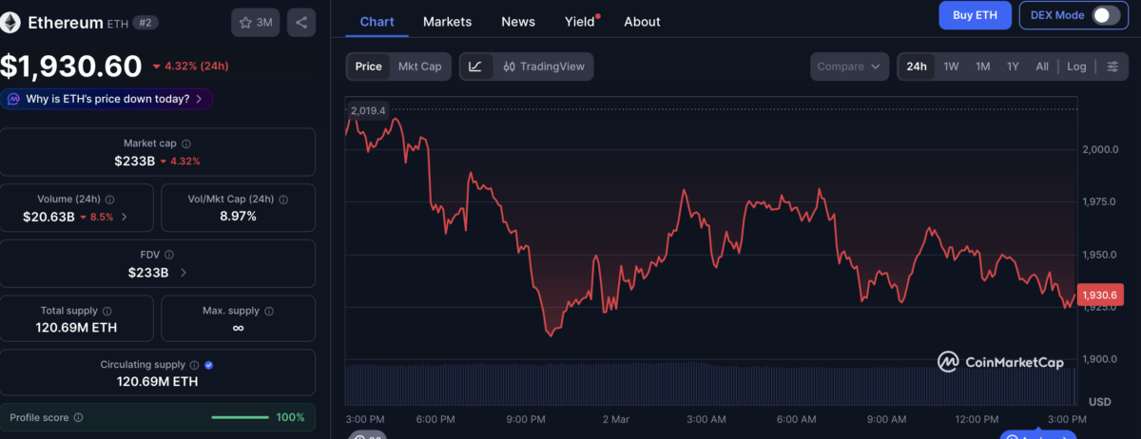The width and height of the screenshot is (1141, 439).
Task: Expand 'Why is ETH's price down today?'
Action: (x=106, y=99)
